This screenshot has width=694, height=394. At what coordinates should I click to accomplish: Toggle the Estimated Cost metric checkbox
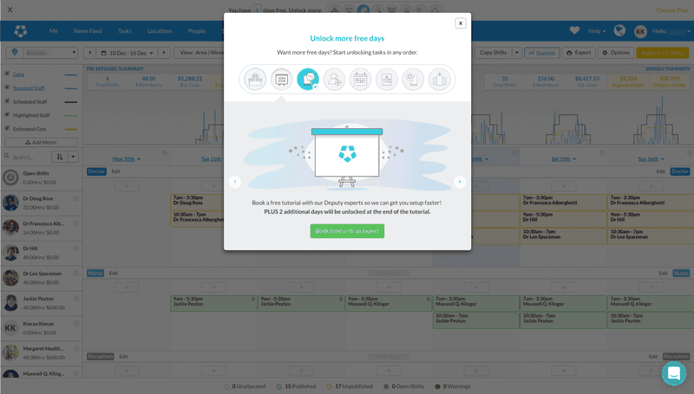pyautogui.click(x=7, y=128)
